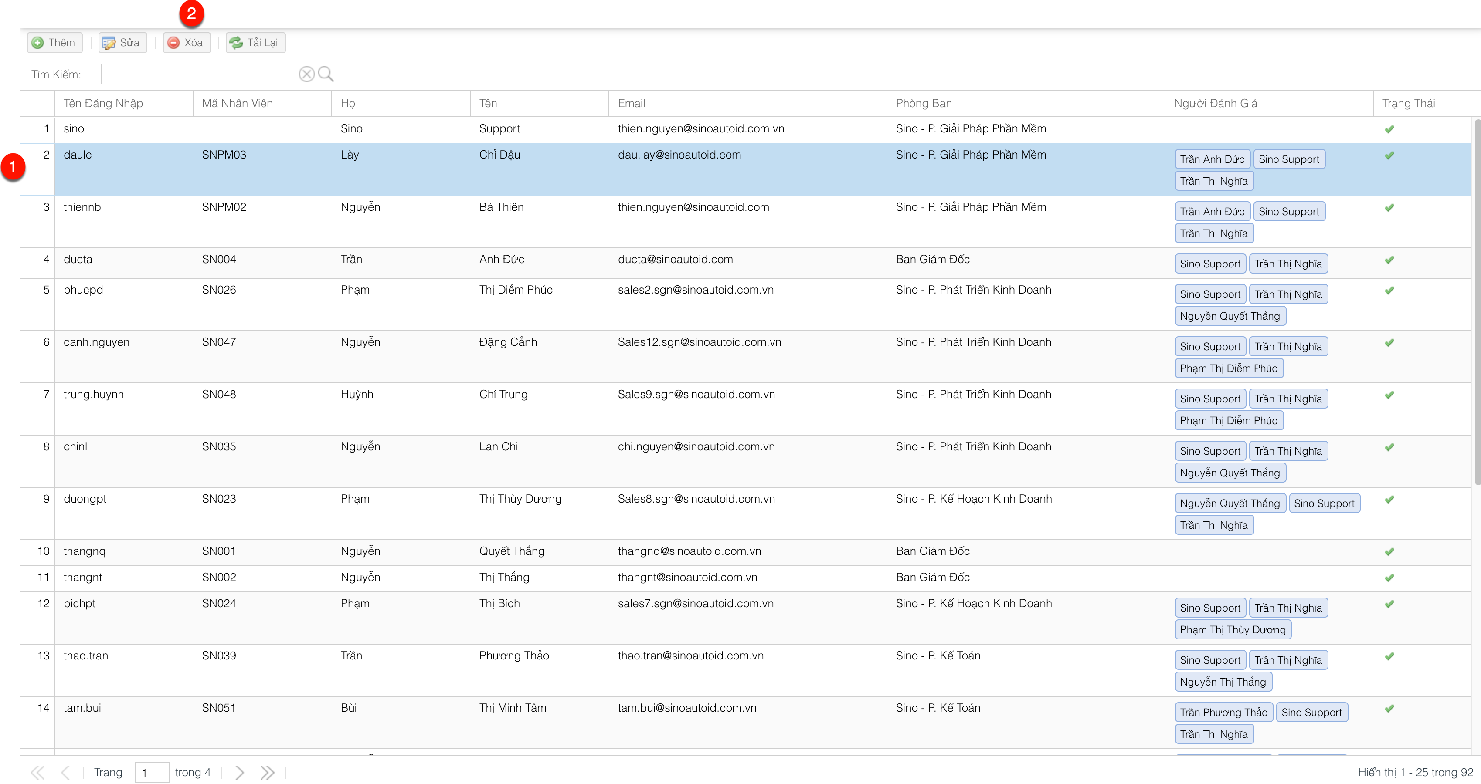Clear the search field with X icon
The width and height of the screenshot is (1481, 784).
pos(306,74)
